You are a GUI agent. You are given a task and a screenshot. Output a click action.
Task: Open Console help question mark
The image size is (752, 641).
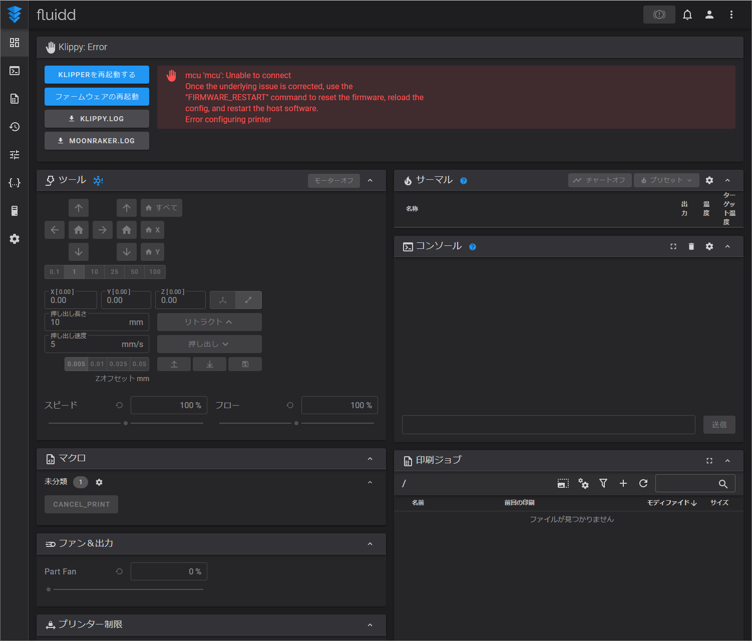(473, 247)
